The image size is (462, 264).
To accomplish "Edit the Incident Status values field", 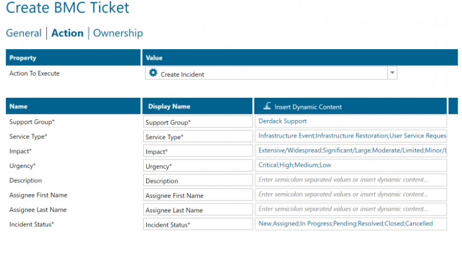I will click(351, 224).
